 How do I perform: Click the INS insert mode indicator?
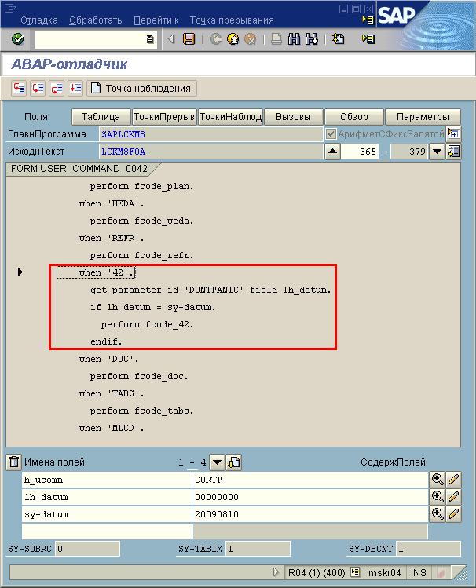[418, 572]
